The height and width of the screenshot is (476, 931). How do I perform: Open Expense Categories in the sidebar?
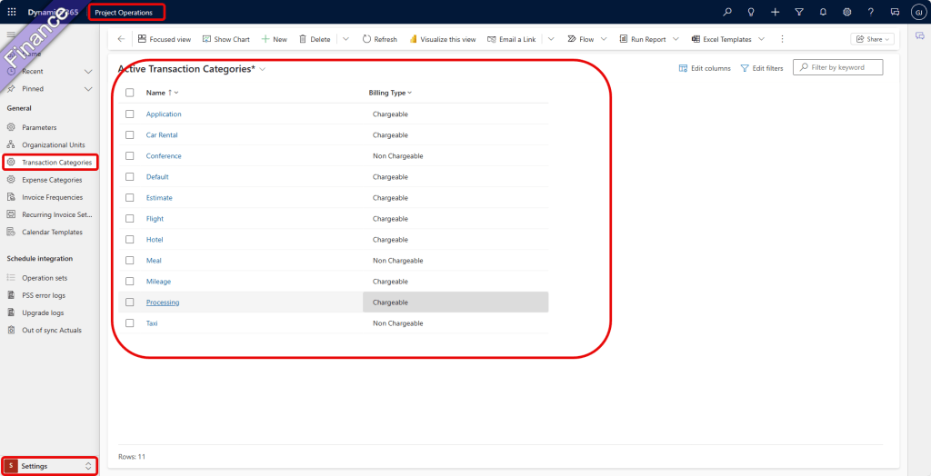[x=52, y=180]
